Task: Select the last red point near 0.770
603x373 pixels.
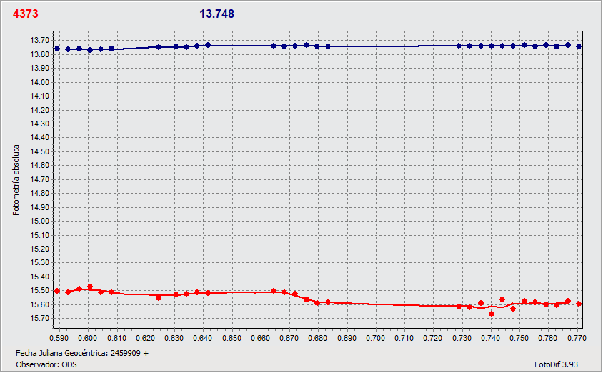Action: coord(579,304)
